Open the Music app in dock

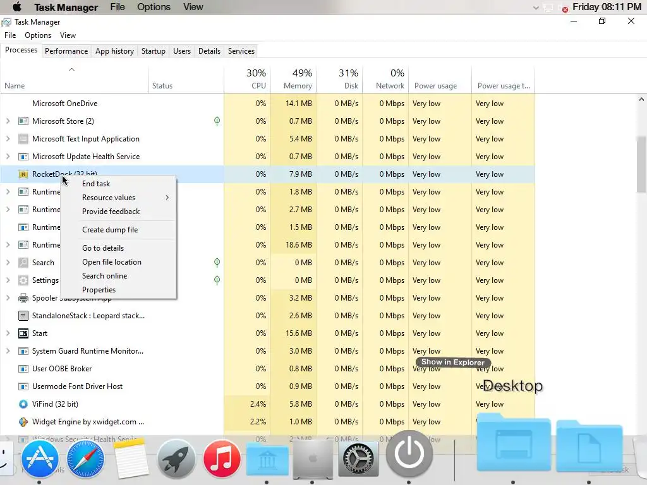pyautogui.click(x=222, y=458)
